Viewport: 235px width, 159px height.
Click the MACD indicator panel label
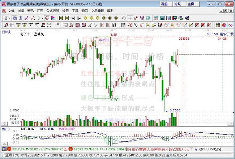(x=6, y=129)
